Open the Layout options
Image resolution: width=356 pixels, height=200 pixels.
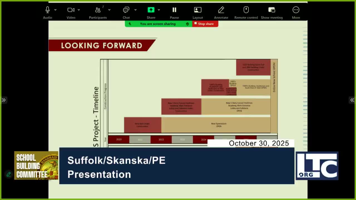198,10
